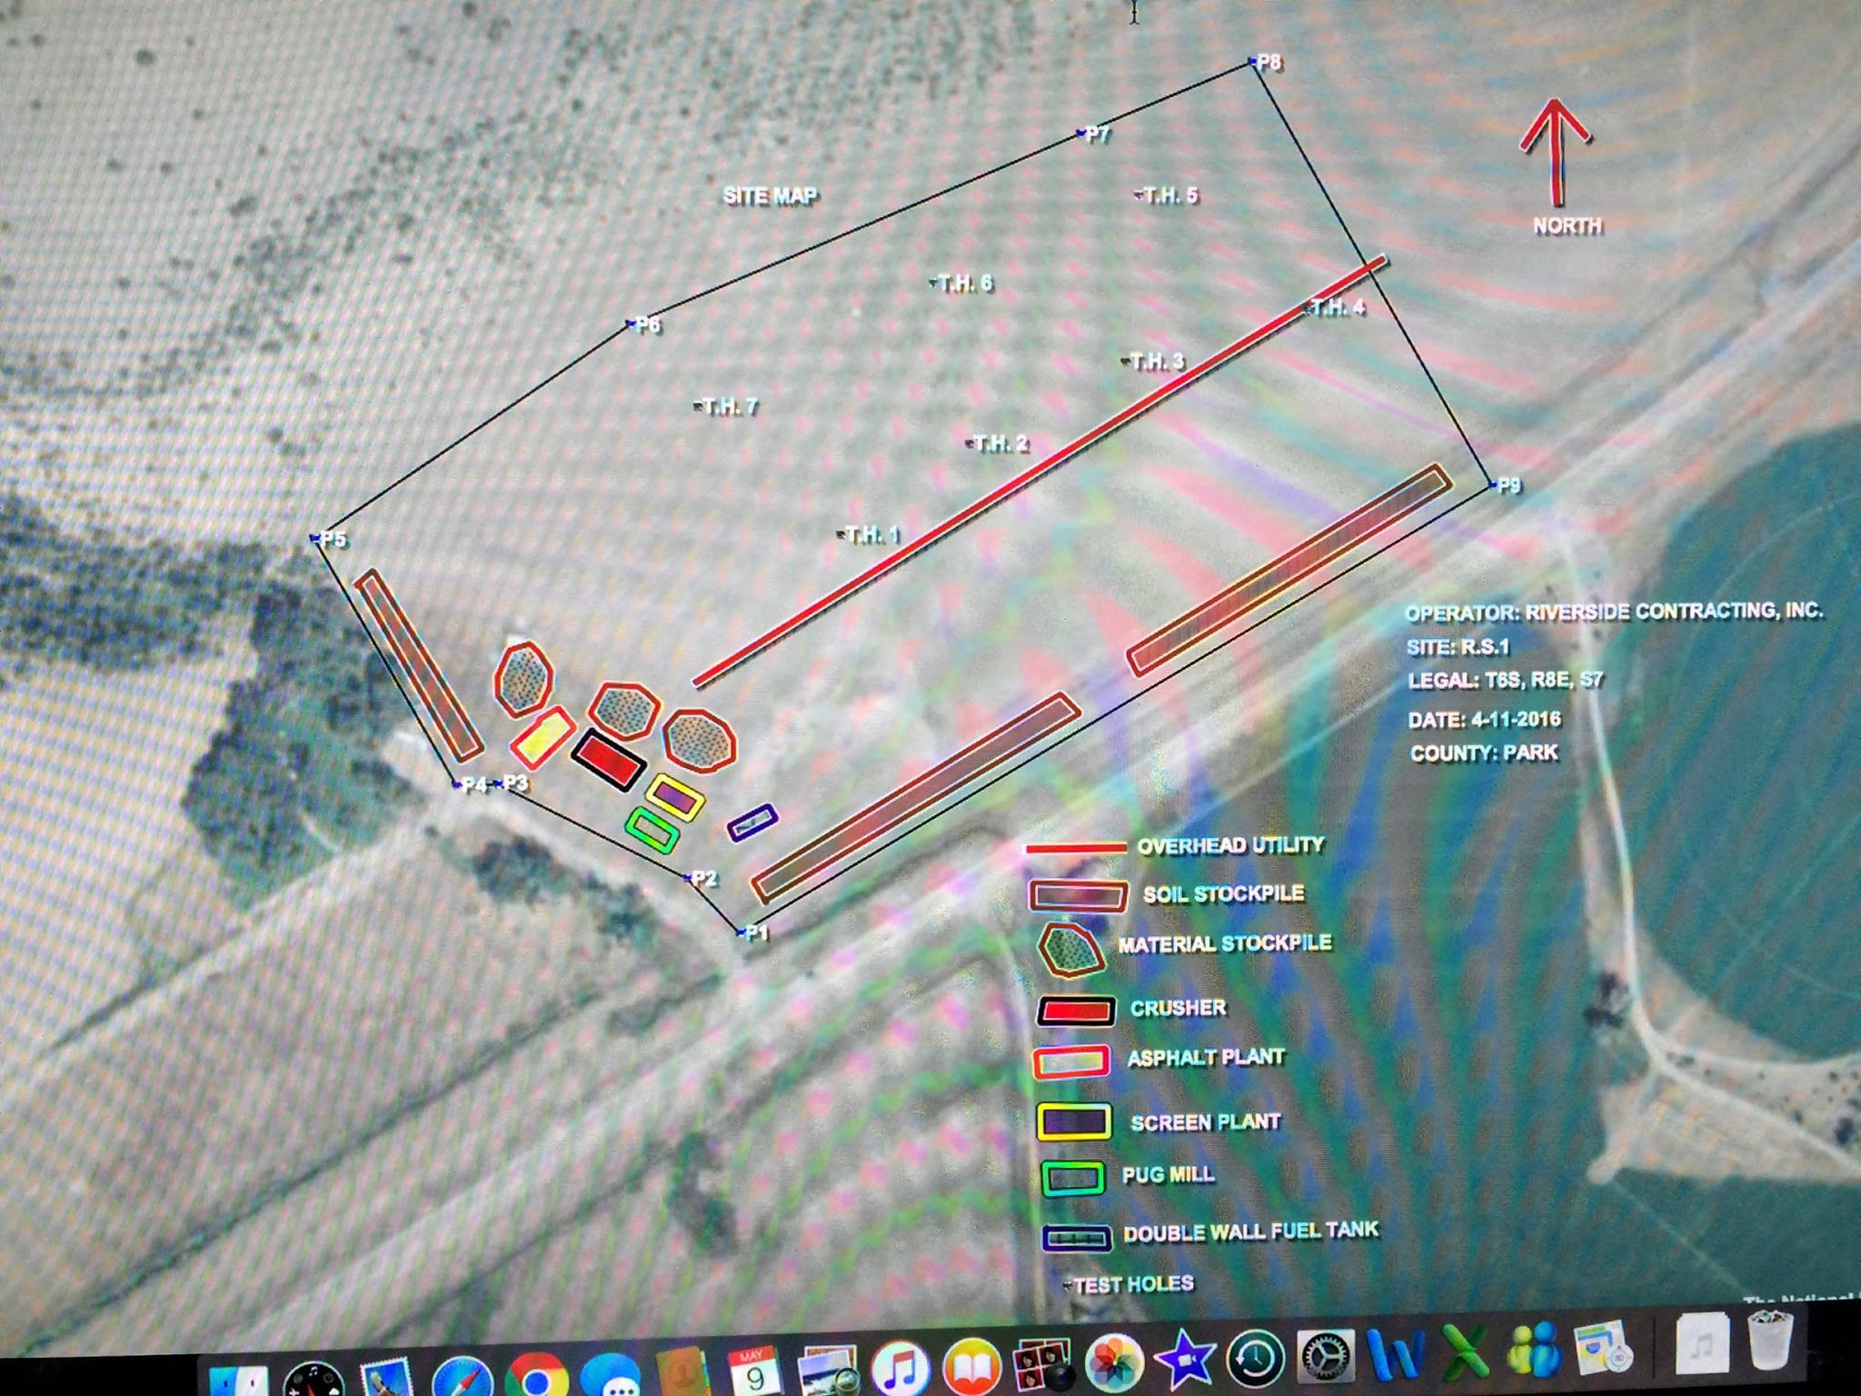Launch Mail from the Dock
1861x1396 pixels.
pyautogui.click(x=388, y=1378)
